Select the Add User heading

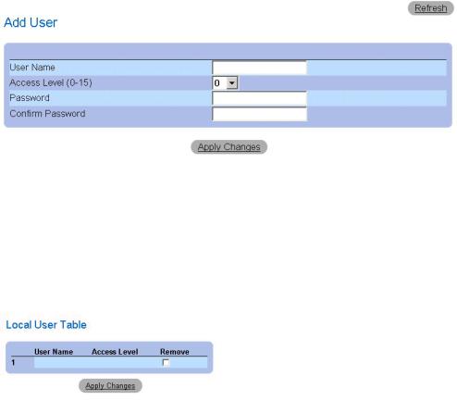click(x=31, y=22)
